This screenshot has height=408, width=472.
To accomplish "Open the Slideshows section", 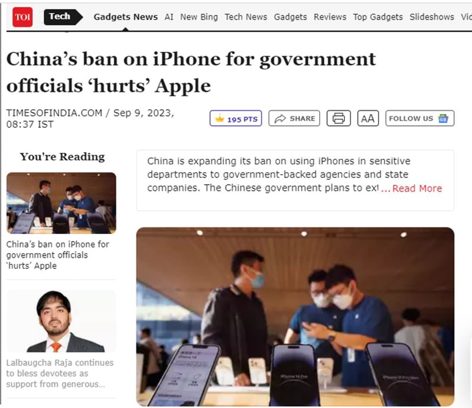I will pos(432,17).
